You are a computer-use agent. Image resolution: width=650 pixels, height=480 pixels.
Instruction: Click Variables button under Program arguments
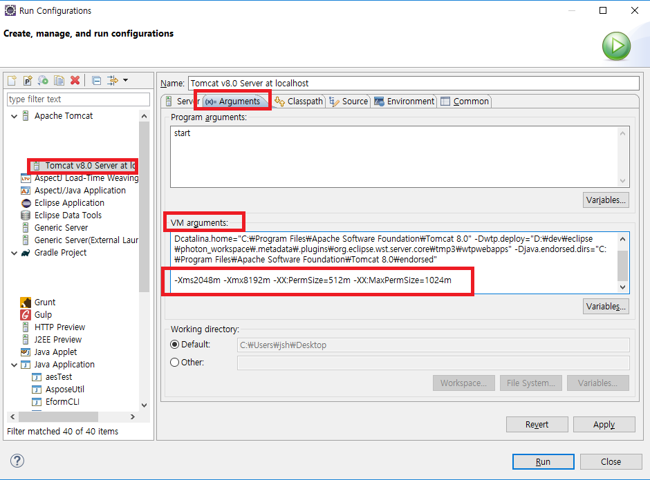[606, 200]
